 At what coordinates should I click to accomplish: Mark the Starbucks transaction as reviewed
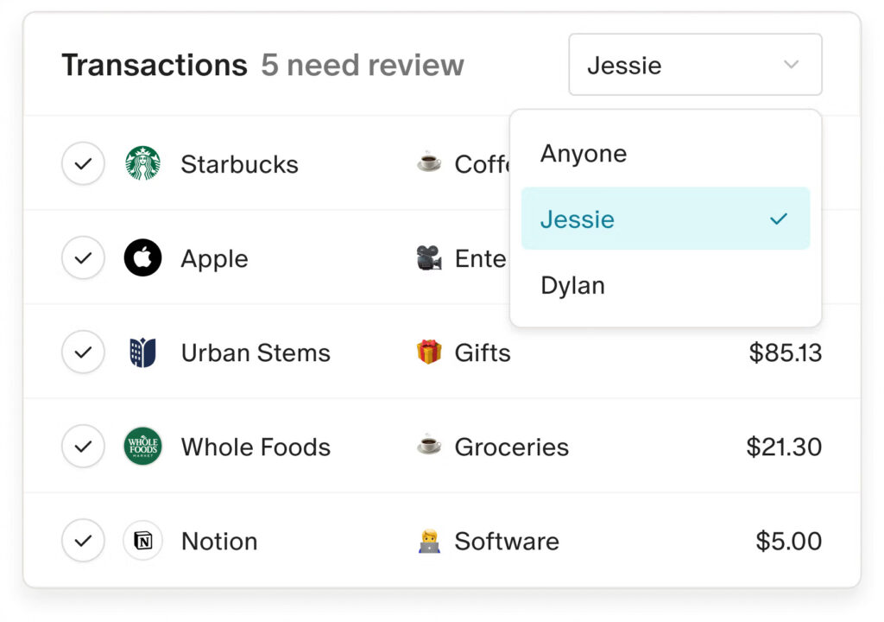point(83,164)
